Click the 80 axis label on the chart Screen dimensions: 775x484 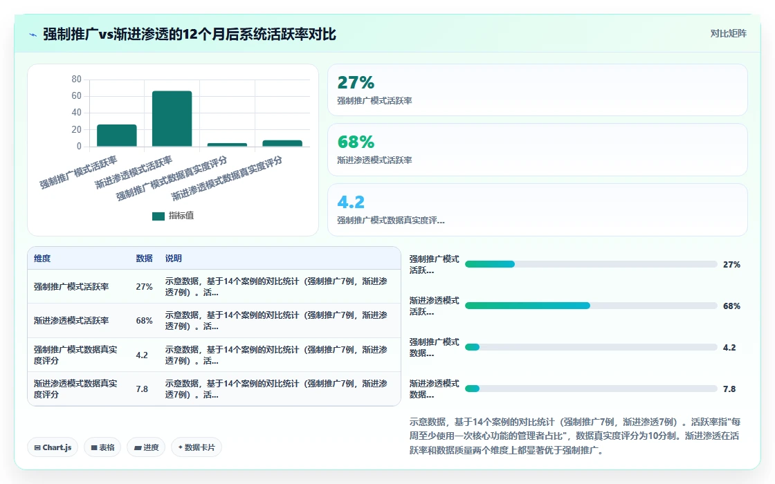(76, 79)
